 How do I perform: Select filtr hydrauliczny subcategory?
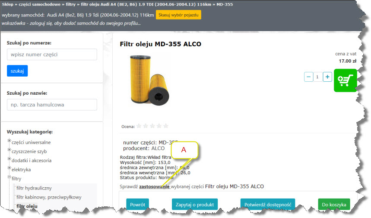click(x=34, y=188)
